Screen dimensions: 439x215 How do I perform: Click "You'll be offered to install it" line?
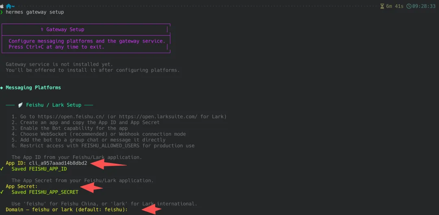[93, 70]
